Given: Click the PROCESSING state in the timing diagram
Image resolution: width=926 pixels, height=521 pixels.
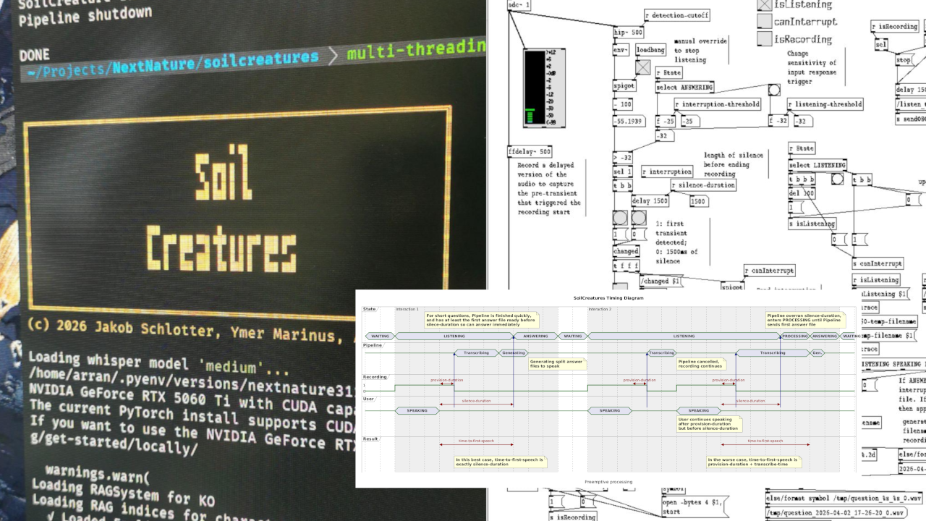Looking at the screenshot, I should tap(795, 336).
